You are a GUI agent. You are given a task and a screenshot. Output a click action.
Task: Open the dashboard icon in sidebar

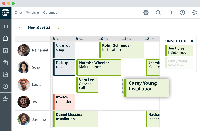(5, 27)
